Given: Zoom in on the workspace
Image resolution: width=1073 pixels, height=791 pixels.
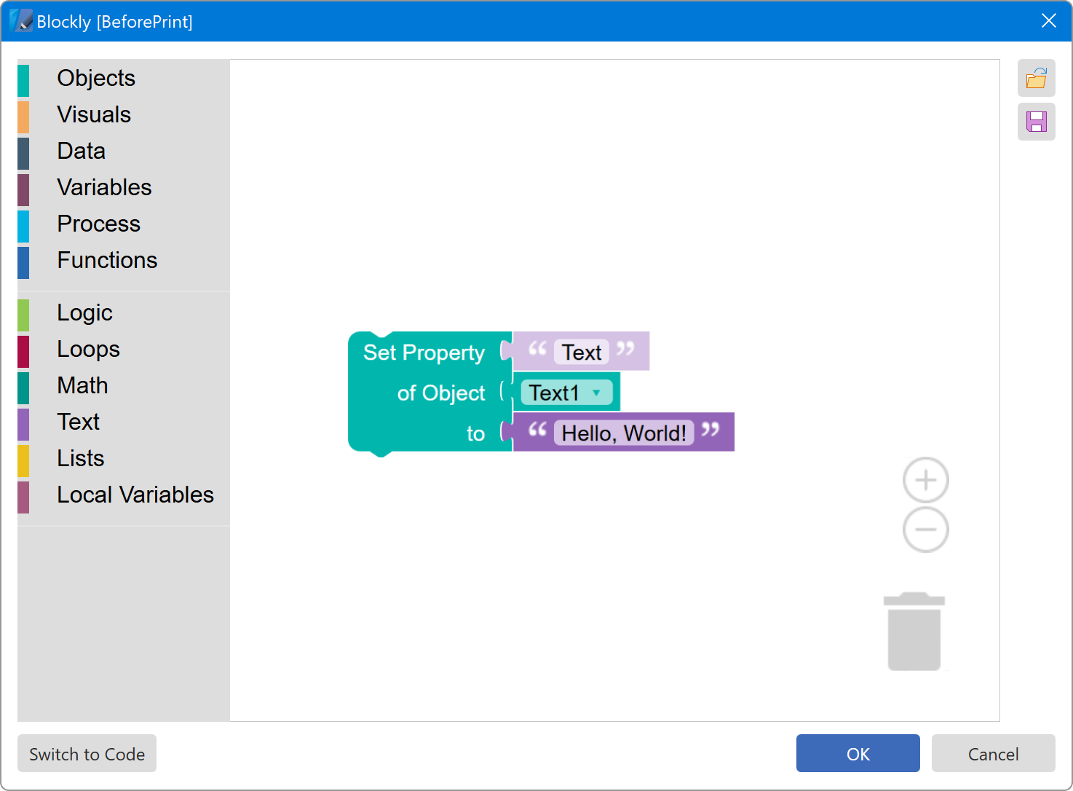Looking at the screenshot, I should coord(925,480).
